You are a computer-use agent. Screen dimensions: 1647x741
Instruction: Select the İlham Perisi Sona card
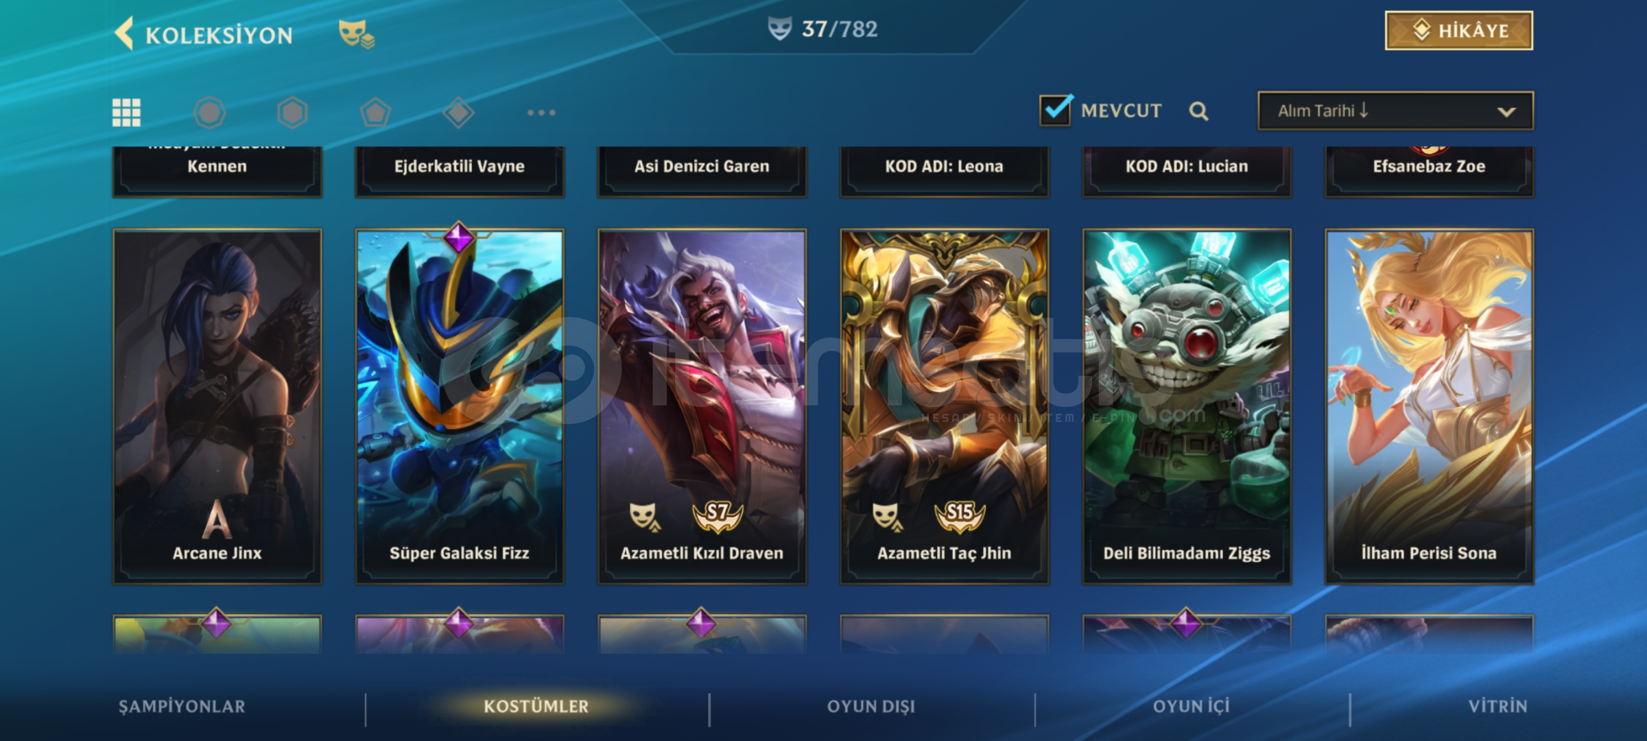(x=1430, y=407)
